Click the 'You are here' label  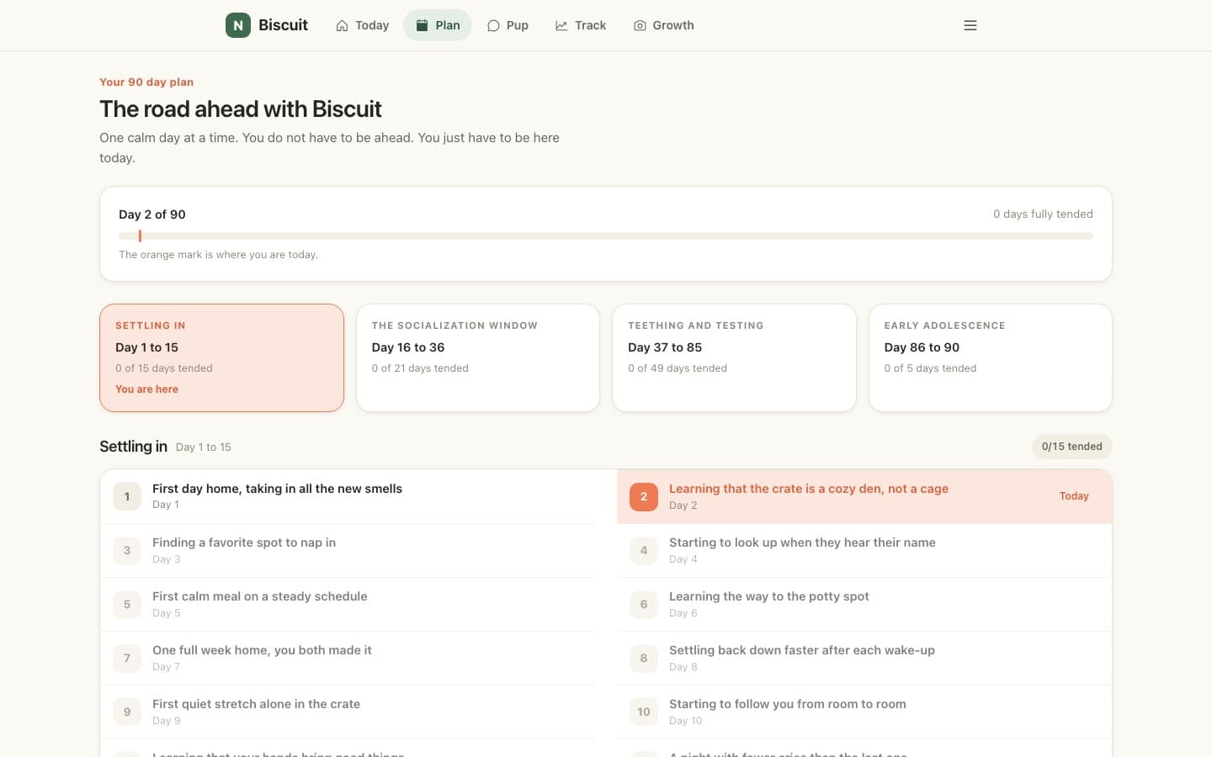pyautogui.click(x=146, y=389)
